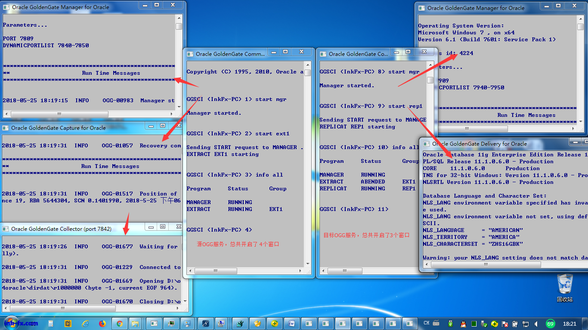This screenshot has width=588, height=330.
Task: Open the green plus 360 taskbar button
Action: pos(274,324)
